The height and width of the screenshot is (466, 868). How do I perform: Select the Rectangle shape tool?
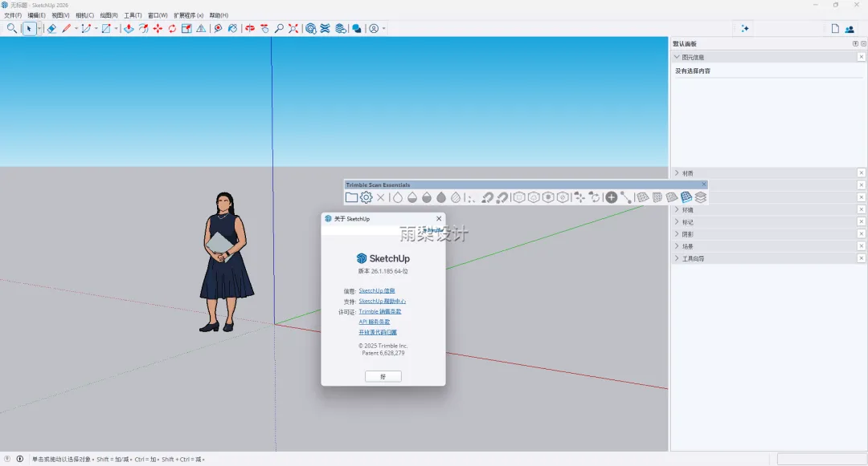click(x=106, y=28)
